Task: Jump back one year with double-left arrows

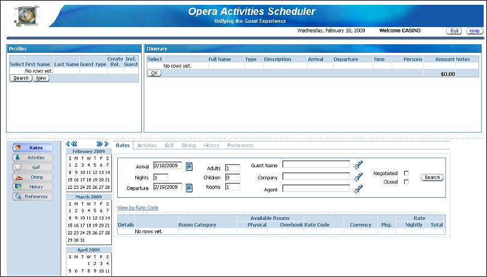Action: pos(75,144)
